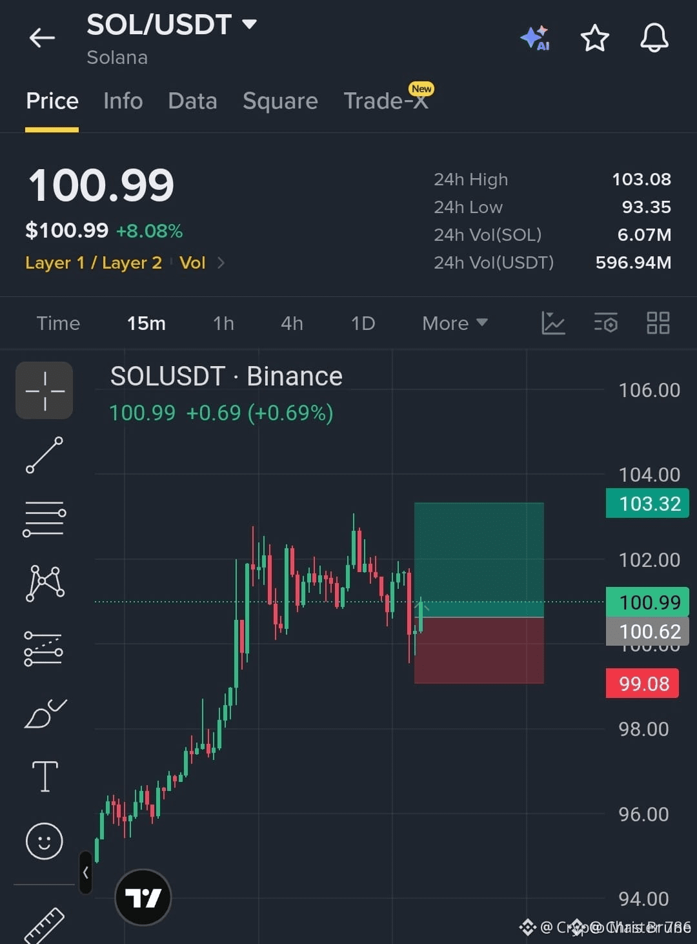
Task: Open the AI sparkle assistant icon
Action: (x=535, y=38)
